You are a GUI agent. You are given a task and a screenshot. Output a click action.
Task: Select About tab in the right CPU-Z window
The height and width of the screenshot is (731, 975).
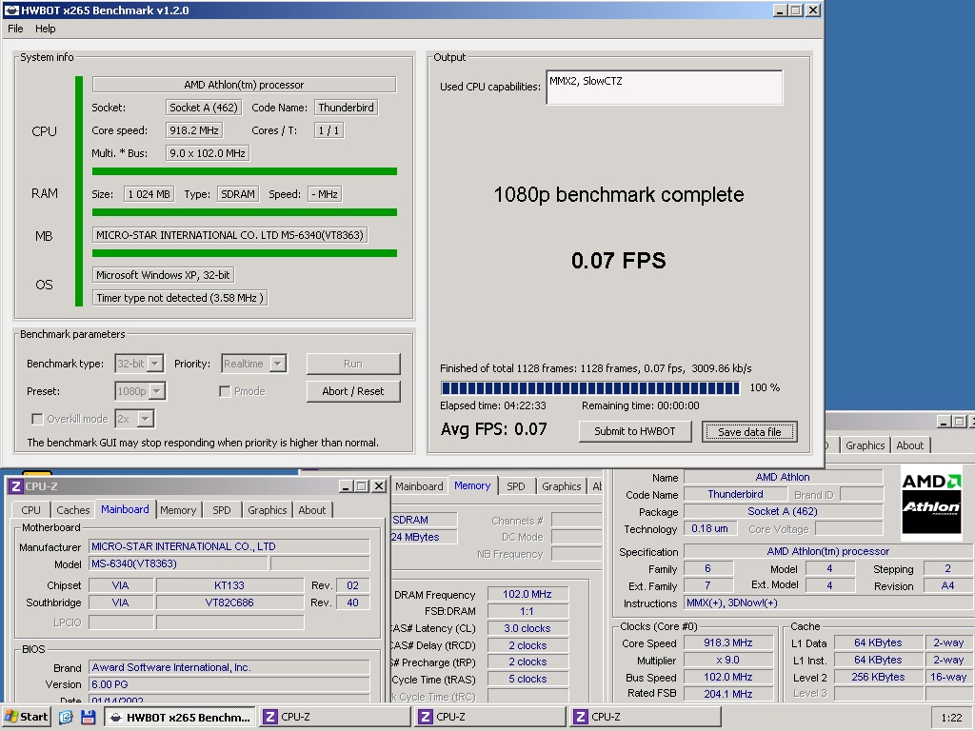point(909,445)
